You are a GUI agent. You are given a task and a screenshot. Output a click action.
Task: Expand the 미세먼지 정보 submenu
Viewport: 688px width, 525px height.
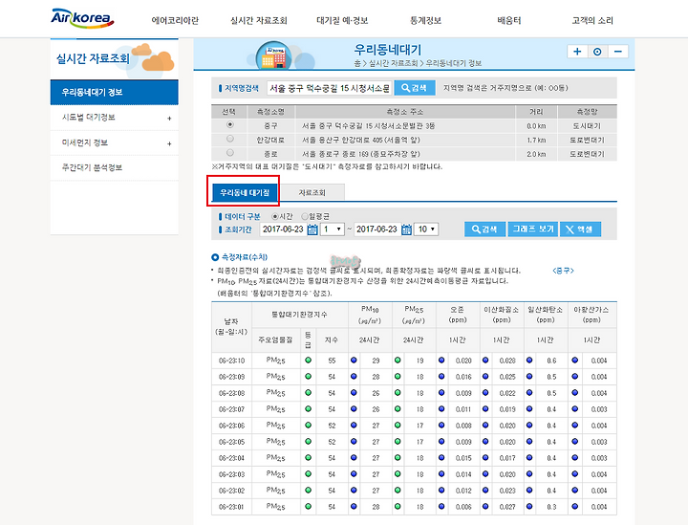pos(169,143)
